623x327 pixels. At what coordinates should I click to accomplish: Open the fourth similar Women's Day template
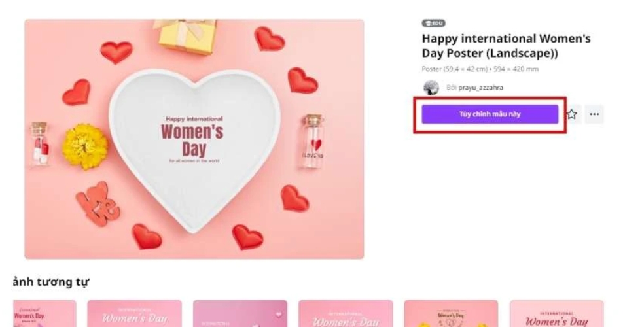[345, 314]
